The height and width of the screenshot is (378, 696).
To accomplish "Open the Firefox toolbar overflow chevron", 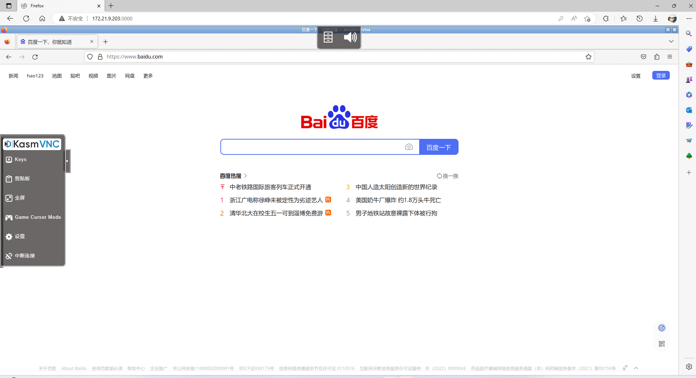I will coord(671,41).
